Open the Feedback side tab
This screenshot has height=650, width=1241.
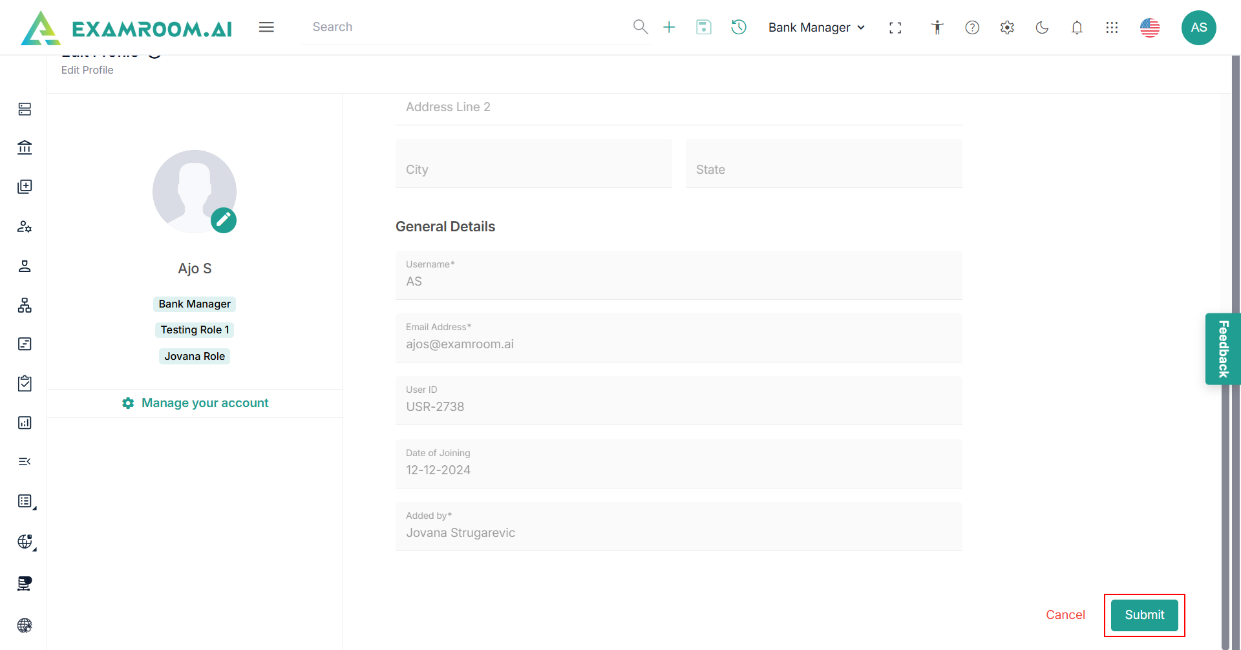point(1222,349)
